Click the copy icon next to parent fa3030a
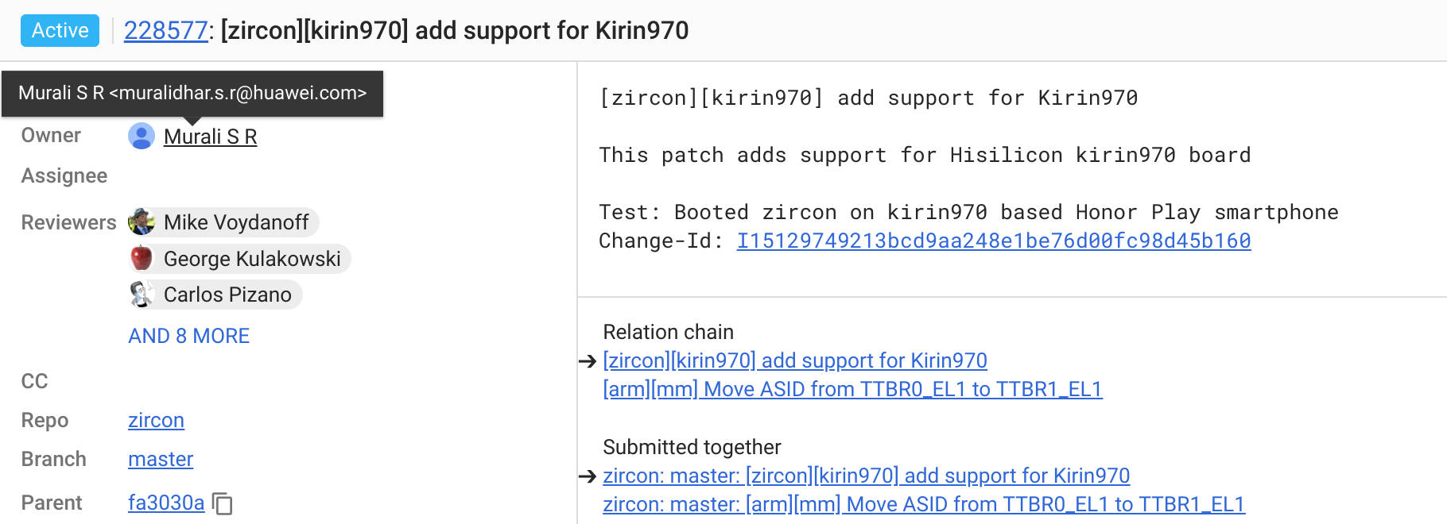Image resolution: width=1447 pixels, height=524 pixels. [x=223, y=503]
